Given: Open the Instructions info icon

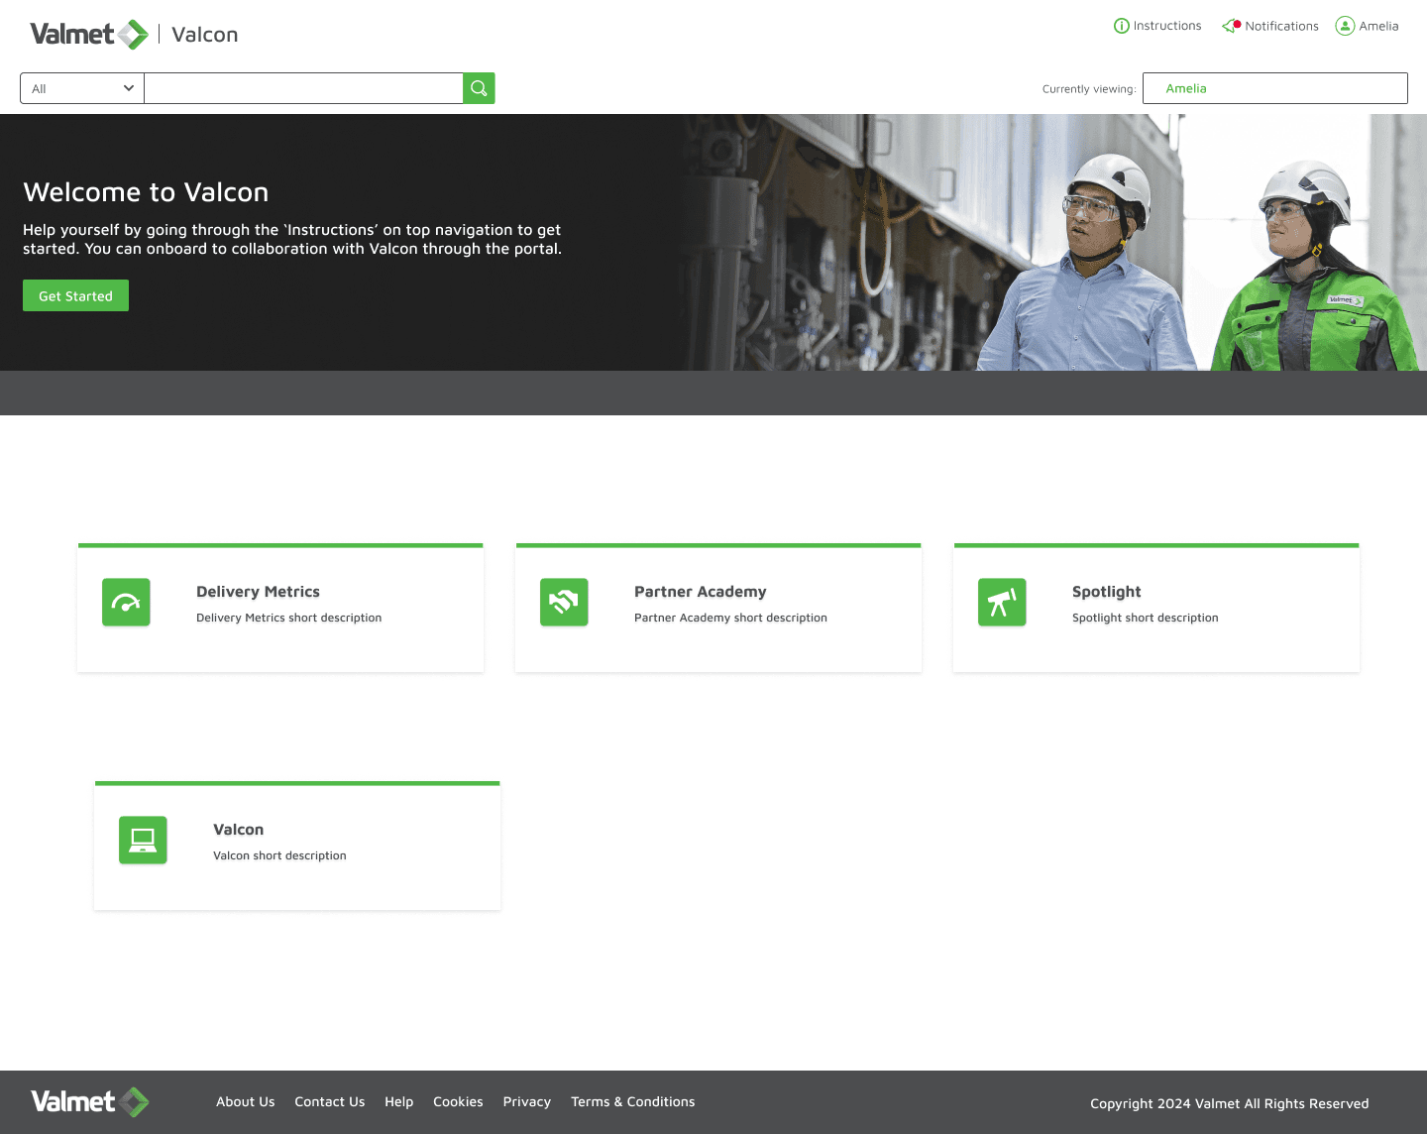Looking at the screenshot, I should click(x=1121, y=26).
